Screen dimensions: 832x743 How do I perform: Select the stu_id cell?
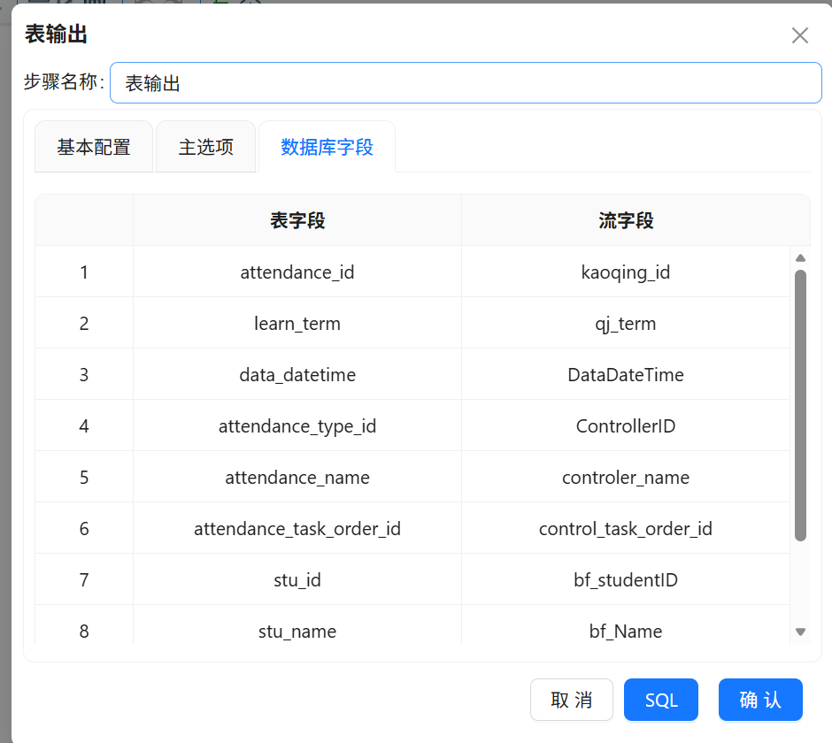[297, 579]
